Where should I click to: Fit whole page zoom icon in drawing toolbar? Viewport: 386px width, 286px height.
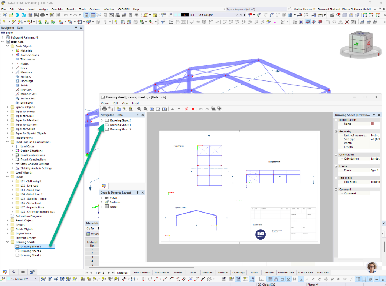coord(152,109)
